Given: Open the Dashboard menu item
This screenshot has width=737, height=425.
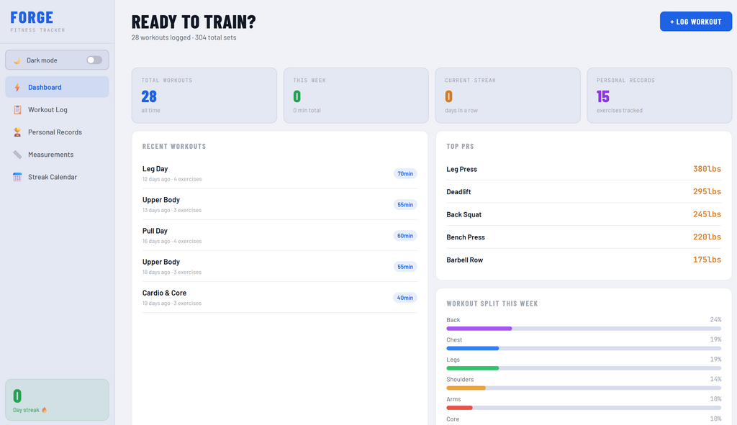Looking at the screenshot, I should 57,87.
